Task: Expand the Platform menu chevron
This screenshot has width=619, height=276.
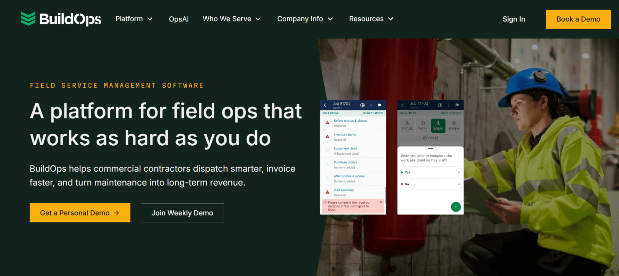Action: (150, 19)
